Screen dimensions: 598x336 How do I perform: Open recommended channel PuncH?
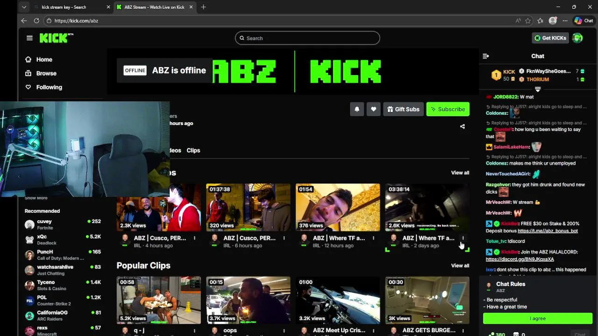(x=63, y=255)
